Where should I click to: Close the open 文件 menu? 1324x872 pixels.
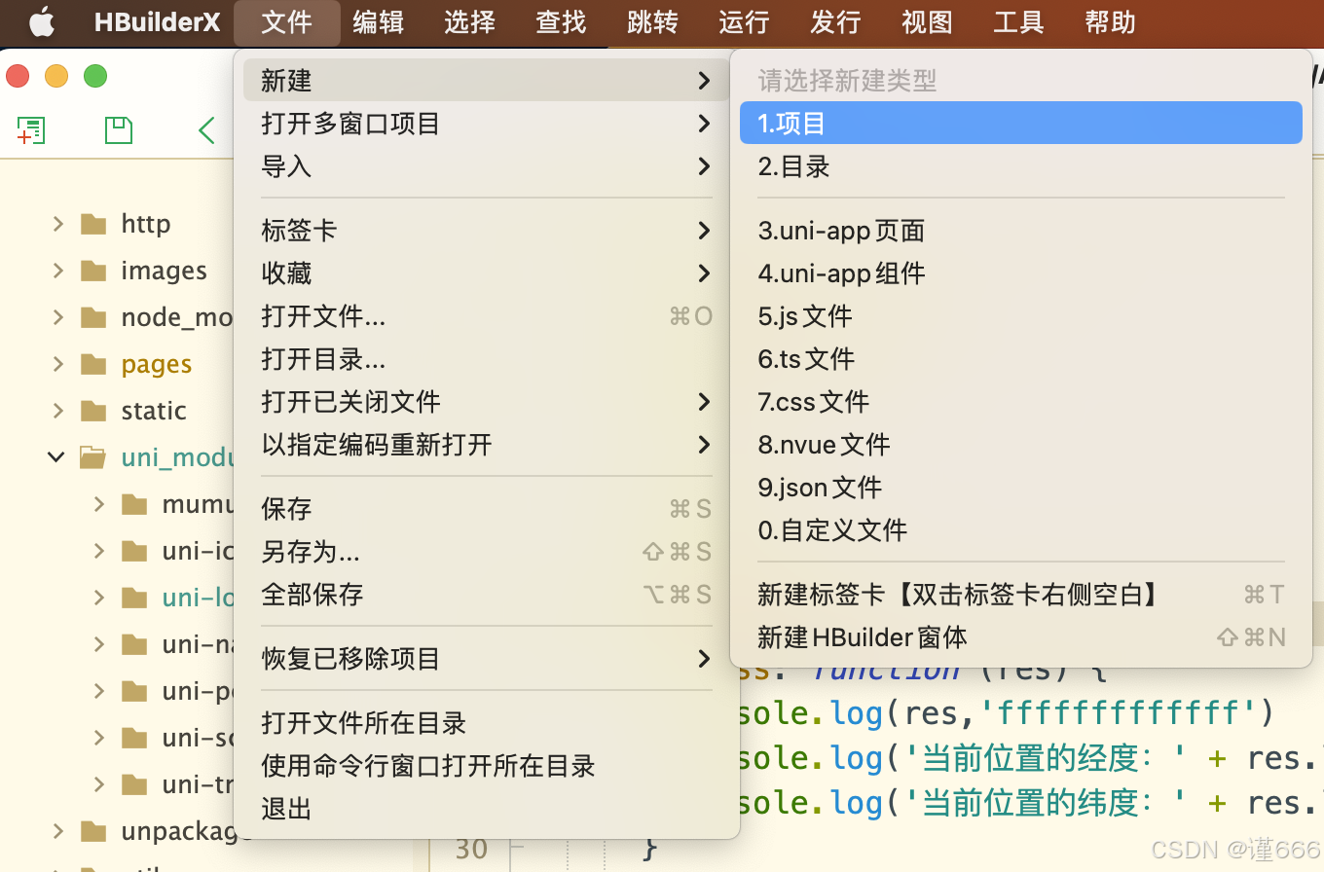pyautogui.click(x=287, y=21)
